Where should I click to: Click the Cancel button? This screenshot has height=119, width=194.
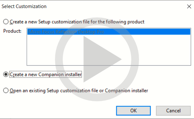pyautogui.click(x=173, y=111)
